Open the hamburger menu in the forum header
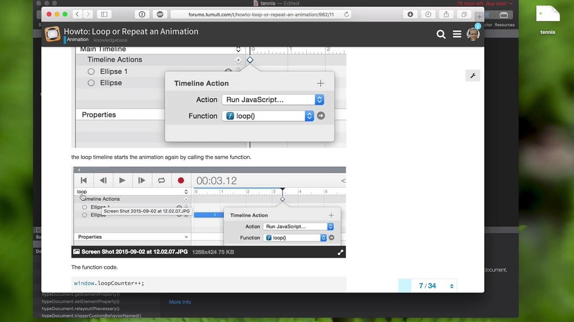This screenshot has width=574, height=322. tap(457, 34)
